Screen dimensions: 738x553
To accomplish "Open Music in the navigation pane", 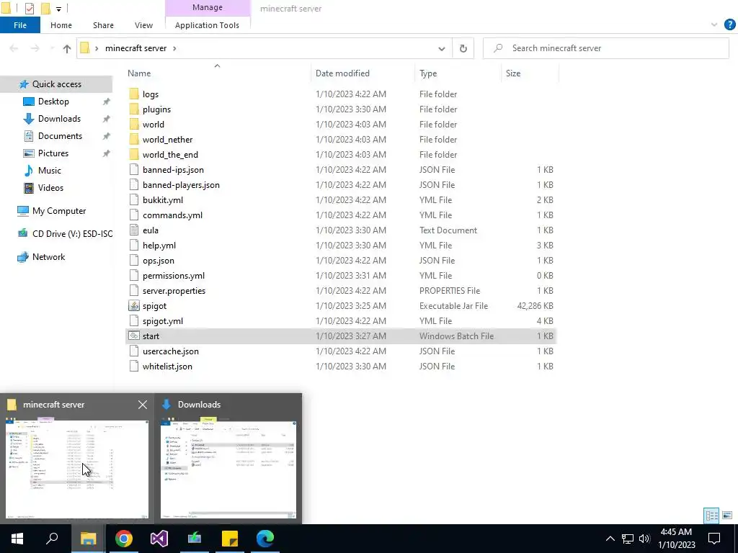I will [x=50, y=171].
